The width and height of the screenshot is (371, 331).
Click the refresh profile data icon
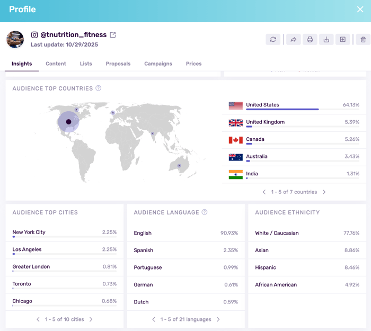pos(273,40)
